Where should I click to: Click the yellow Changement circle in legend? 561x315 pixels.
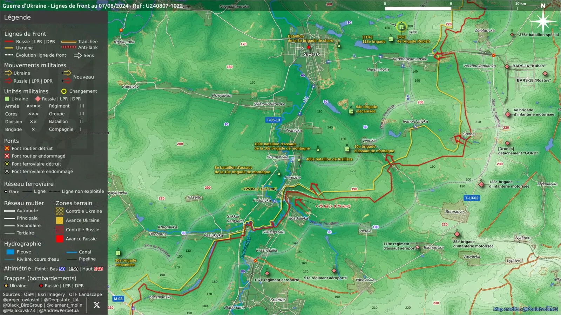pos(64,91)
